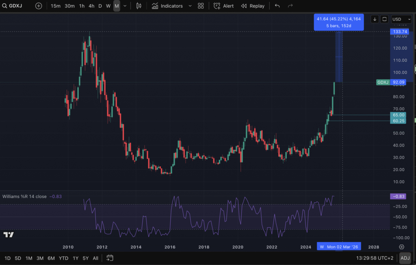The height and width of the screenshot is (265, 416).
Task: Click the TradingView logo on the chart
Action: click(8, 235)
